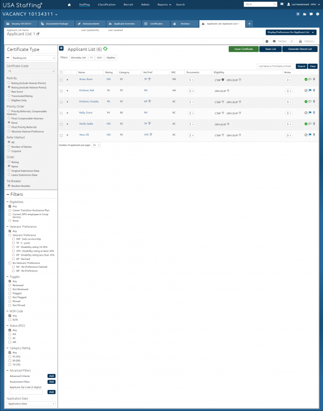
Task: Order the list by Original Submission Date
Action: [x=9, y=170]
